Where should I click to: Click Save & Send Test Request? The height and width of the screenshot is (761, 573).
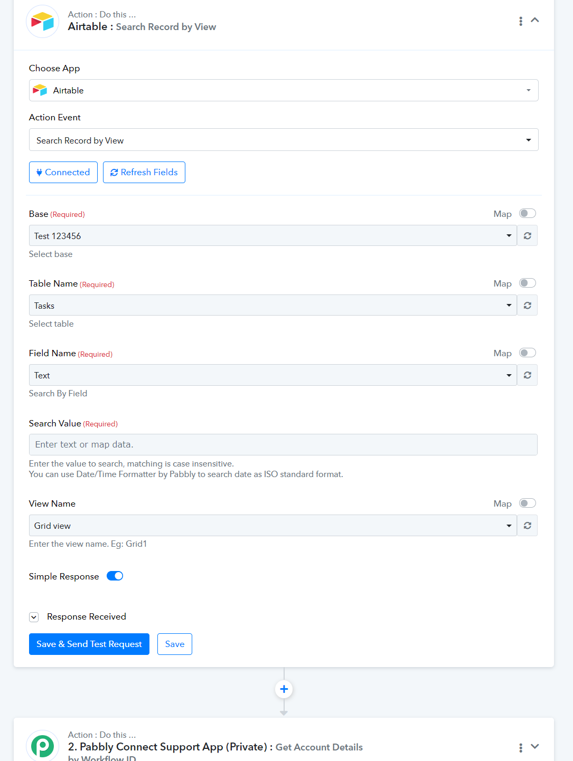(x=89, y=644)
